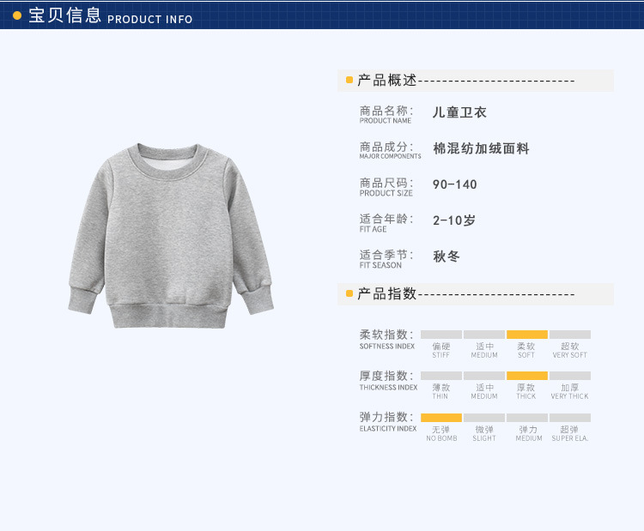Click the gray THIN thickness bar segment

(x=441, y=376)
